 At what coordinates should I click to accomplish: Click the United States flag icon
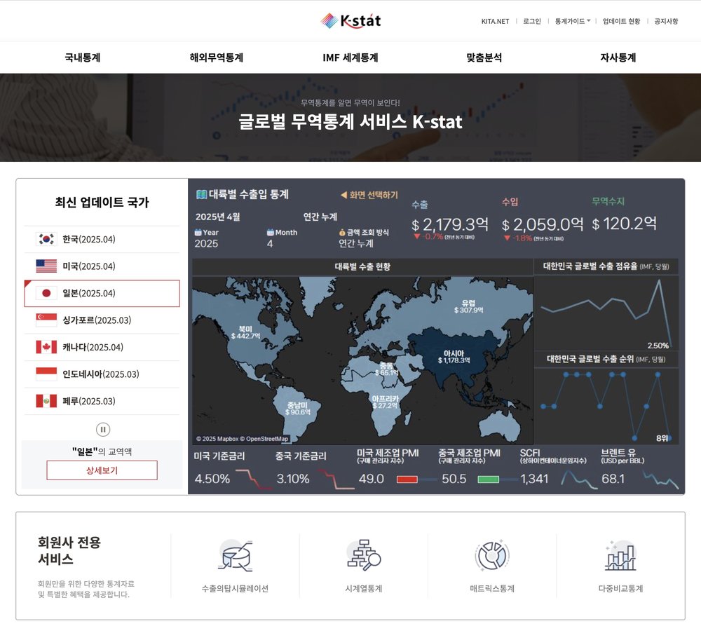click(46, 266)
